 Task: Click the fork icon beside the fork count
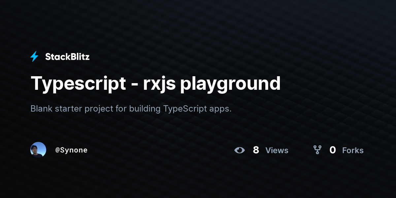[x=317, y=150]
